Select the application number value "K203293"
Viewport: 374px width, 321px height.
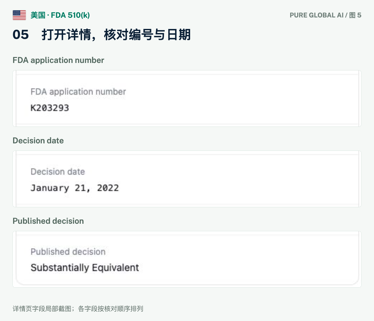click(x=50, y=108)
